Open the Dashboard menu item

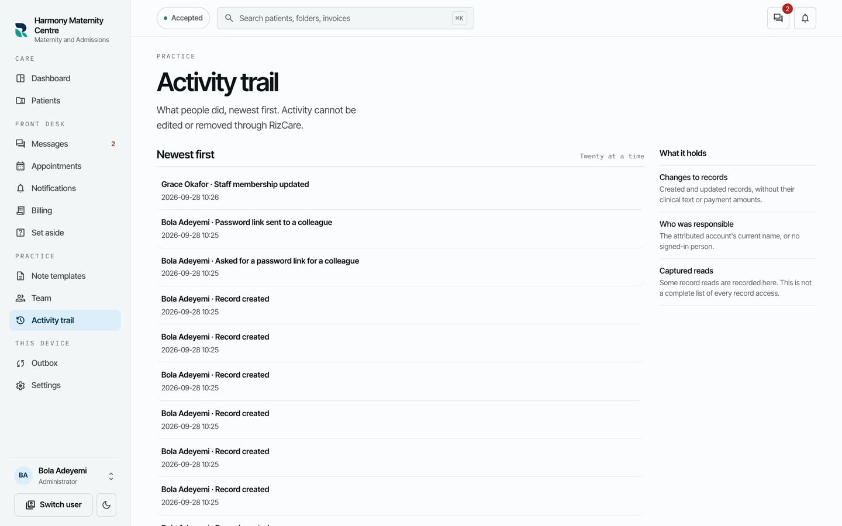point(65,78)
